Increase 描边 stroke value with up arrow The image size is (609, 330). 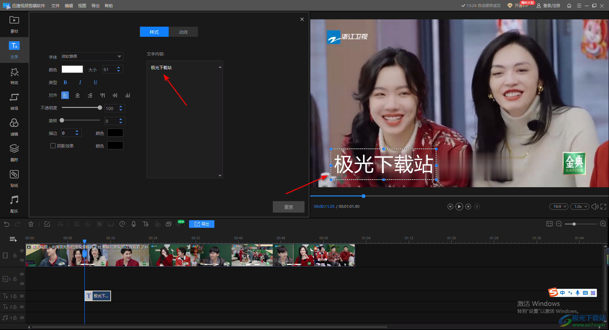pyautogui.click(x=77, y=131)
